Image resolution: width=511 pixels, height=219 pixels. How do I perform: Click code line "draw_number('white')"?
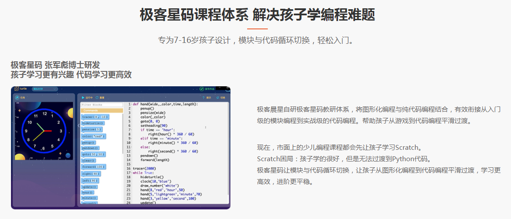click(x=160, y=186)
